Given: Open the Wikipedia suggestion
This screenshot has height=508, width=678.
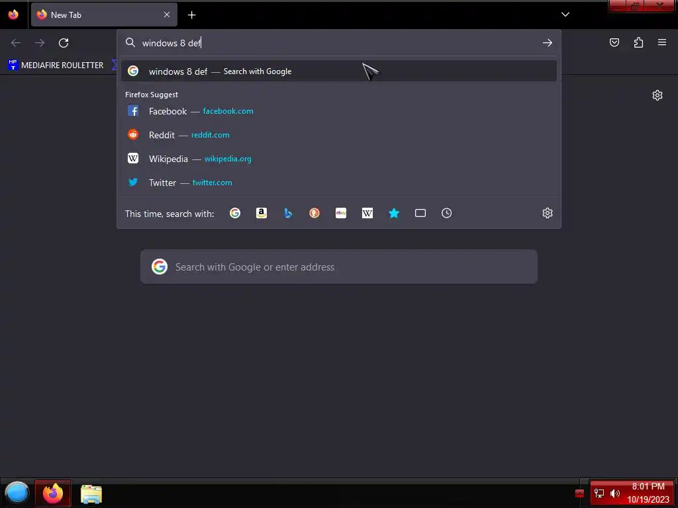Looking at the screenshot, I should [339, 159].
